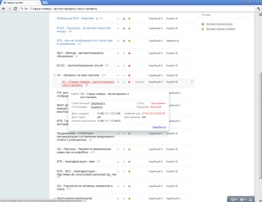262x202 pixels.
Task: Open attachment clip icon on Мобильная ВТБ row
Action: 97,19
